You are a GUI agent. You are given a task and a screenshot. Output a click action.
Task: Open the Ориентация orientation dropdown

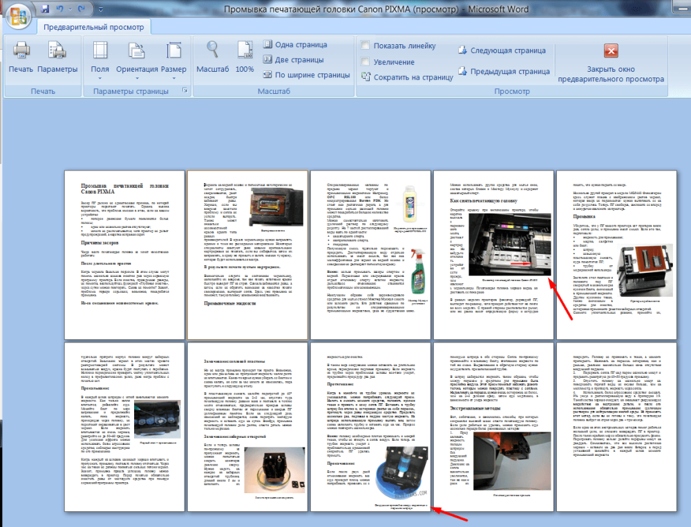tap(137, 59)
